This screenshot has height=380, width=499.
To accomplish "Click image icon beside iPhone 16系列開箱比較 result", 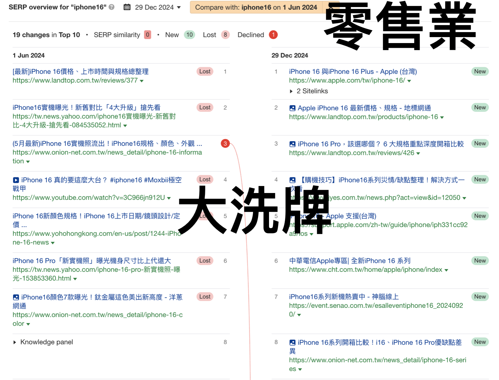I will (x=292, y=342).
